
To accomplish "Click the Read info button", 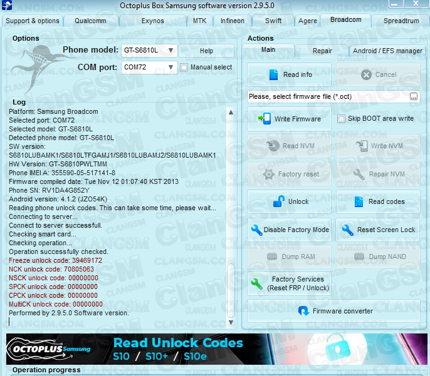I will click(290, 74).
